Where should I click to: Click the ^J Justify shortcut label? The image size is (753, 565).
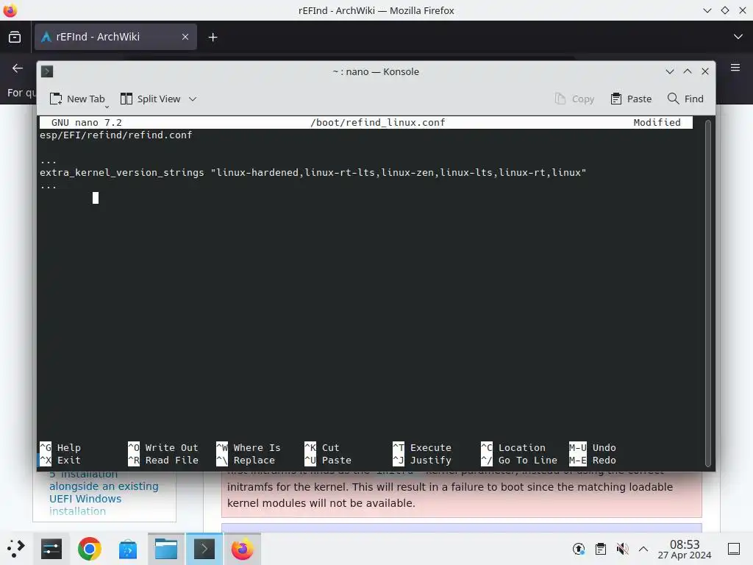point(422,461)
